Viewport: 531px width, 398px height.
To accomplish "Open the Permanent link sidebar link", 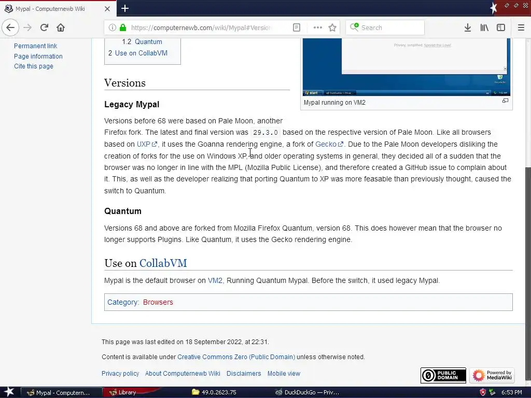I will coord(36,46).
